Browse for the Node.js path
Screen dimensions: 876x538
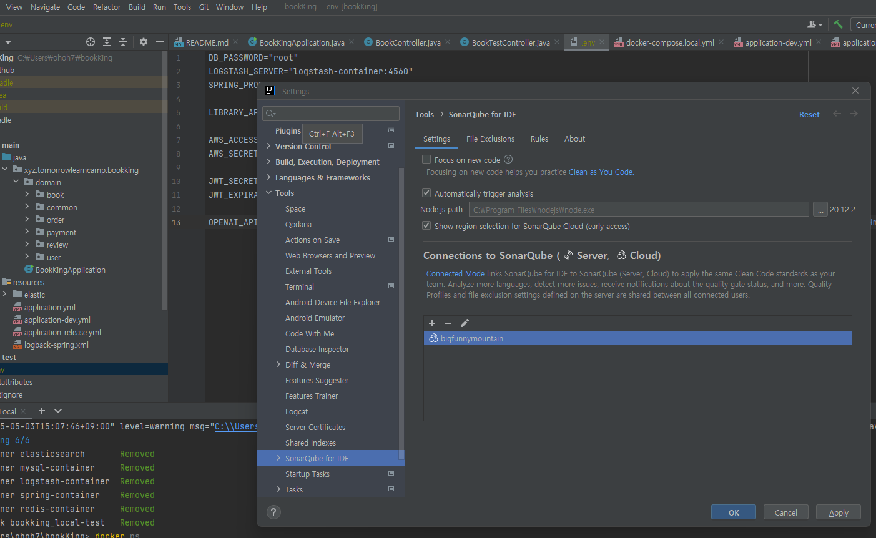820,210
